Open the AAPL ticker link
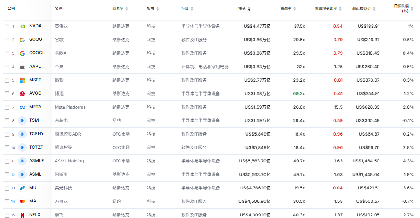The image size is (420, 218). [x=35, y=67]
